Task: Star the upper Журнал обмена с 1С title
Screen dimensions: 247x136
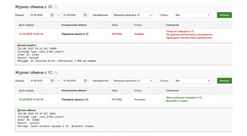Action: [x=56, y=7]
